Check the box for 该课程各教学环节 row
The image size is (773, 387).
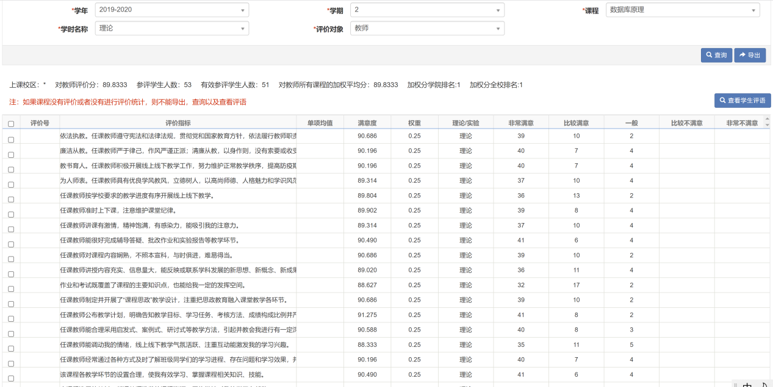coord(11,378)
